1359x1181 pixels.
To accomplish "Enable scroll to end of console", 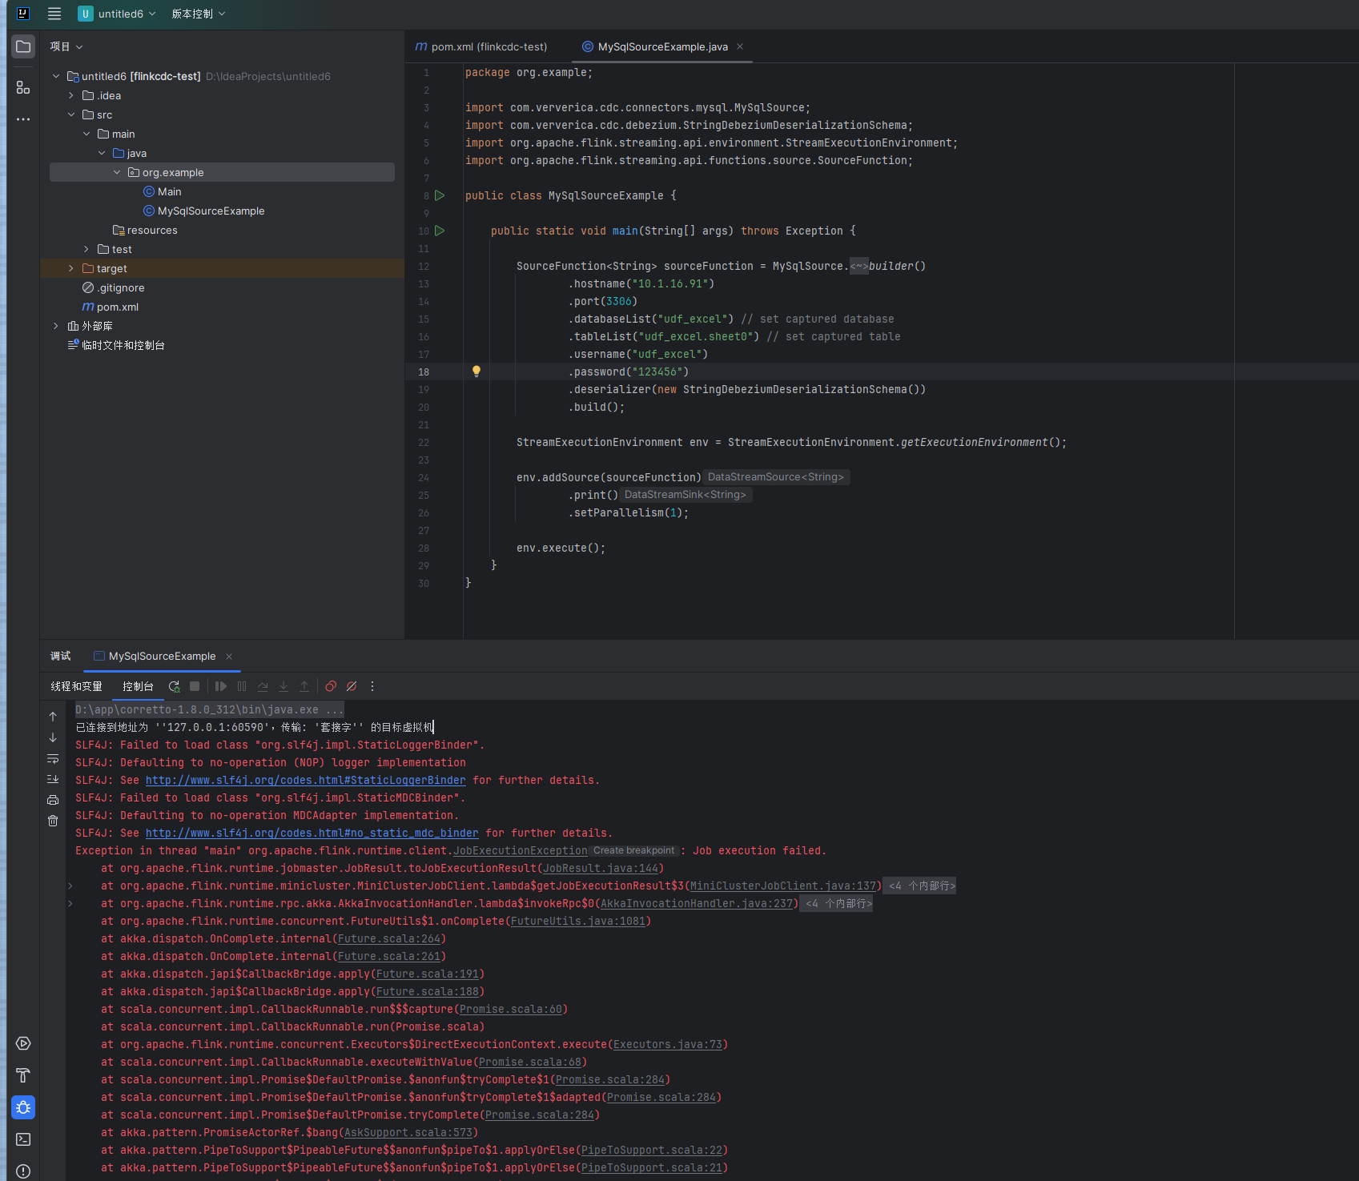I will tap(53, 779).
